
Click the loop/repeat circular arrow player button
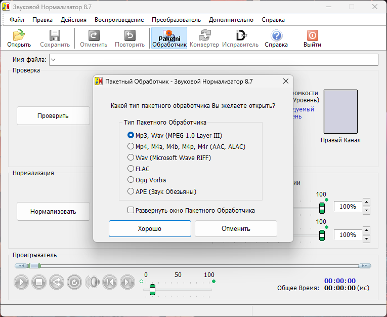point(74,282)
